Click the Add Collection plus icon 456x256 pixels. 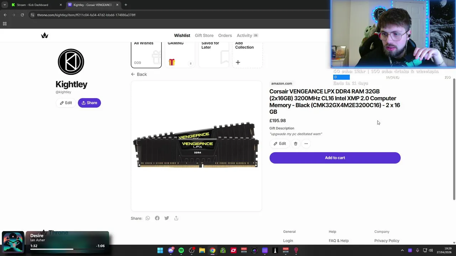(x=238, y=63)
